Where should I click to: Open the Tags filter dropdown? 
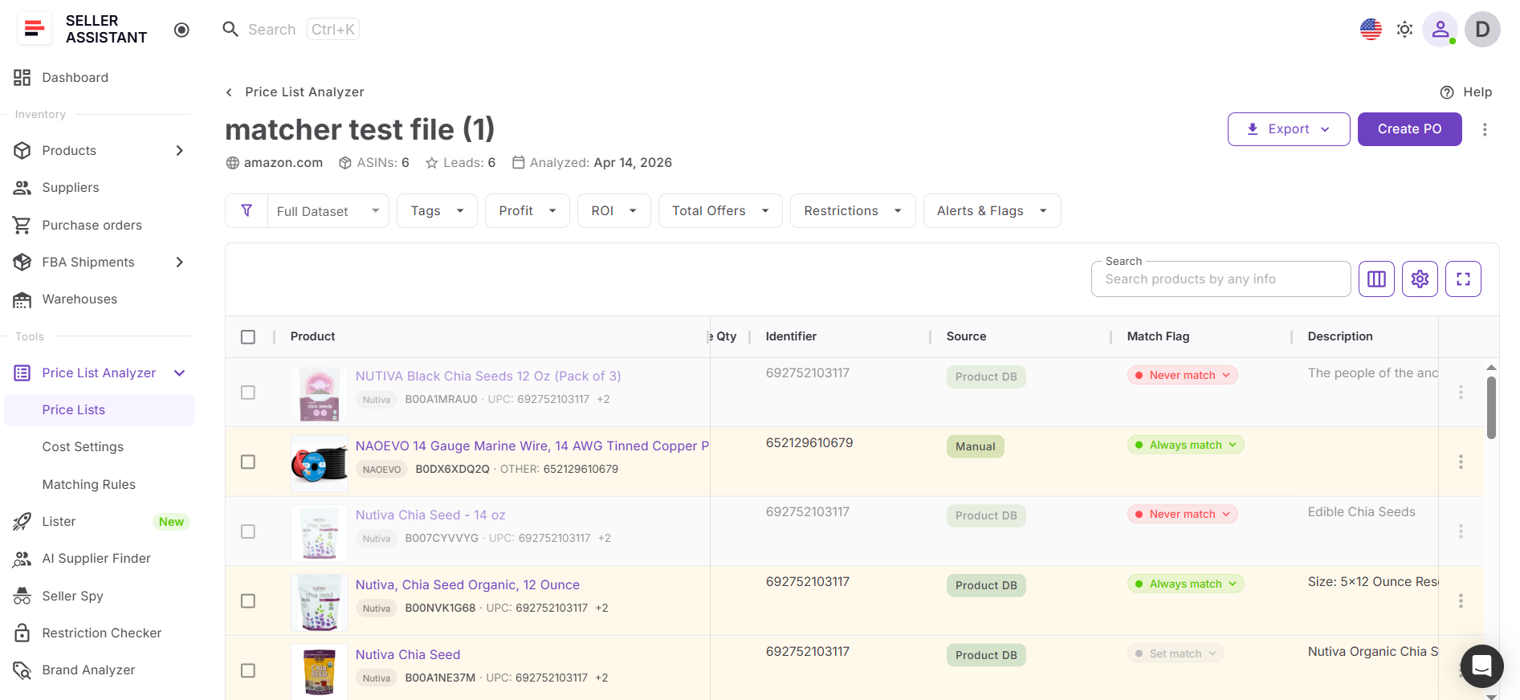tap(437, 210)
